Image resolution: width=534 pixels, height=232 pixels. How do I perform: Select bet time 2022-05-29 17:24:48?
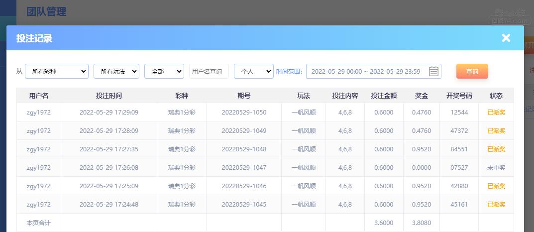tap(109, 205)
